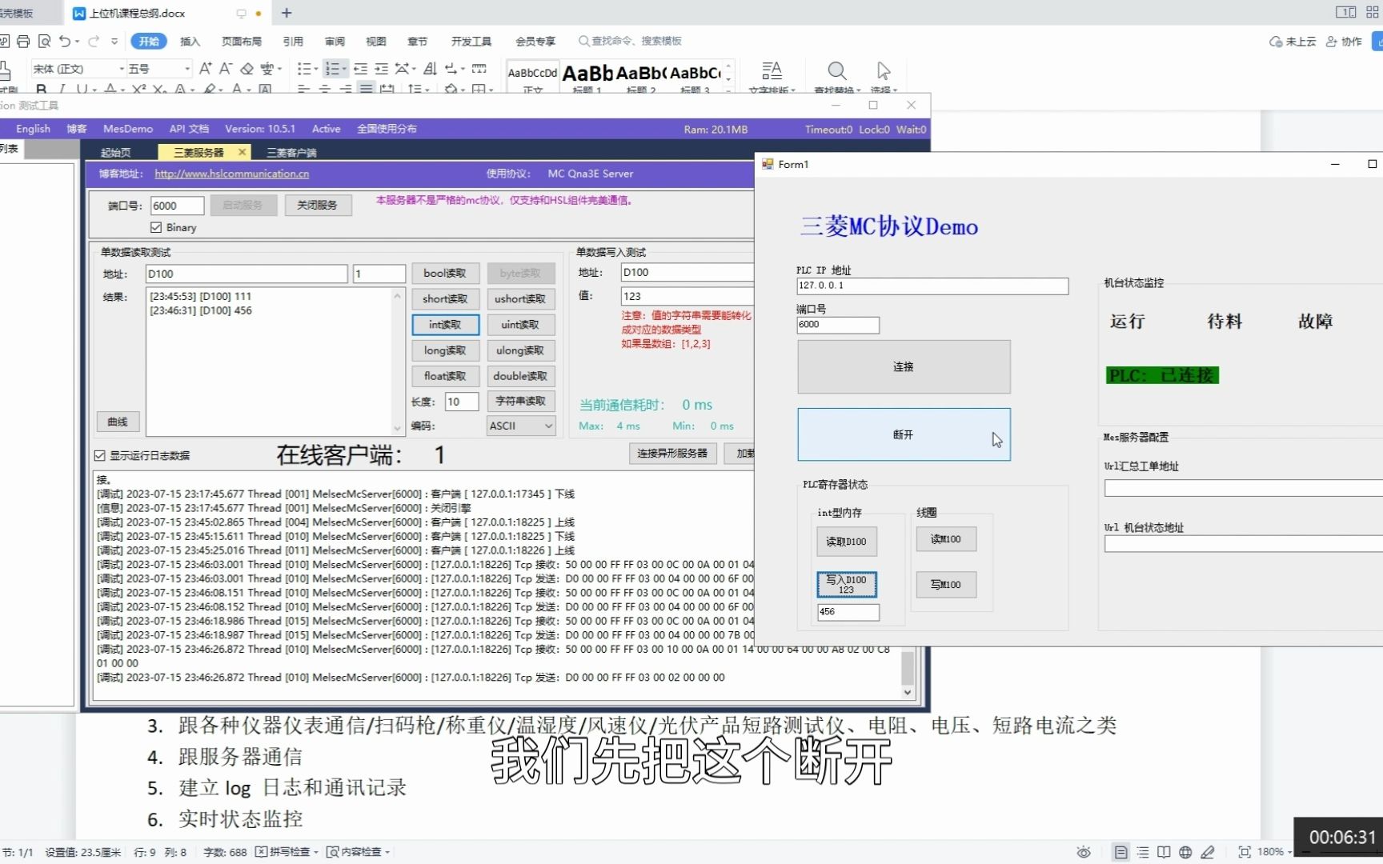This screenshot has width=1383, height=864.
Task: Click the 断开 button in Form1
Action: point(904,434)
